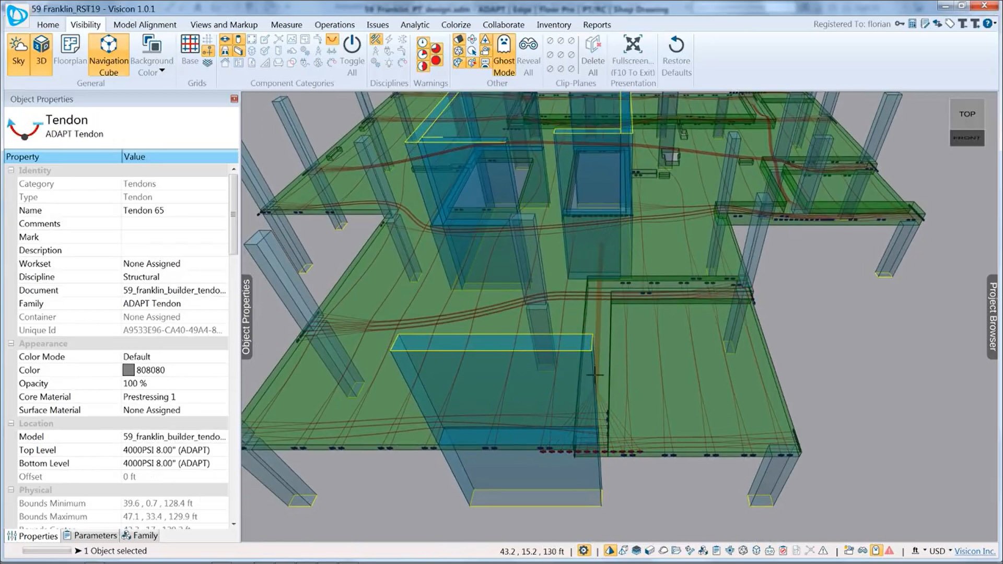Click TOP face of navigation cube
Screen dimensions: 1003x564
(x=967, y=114)
